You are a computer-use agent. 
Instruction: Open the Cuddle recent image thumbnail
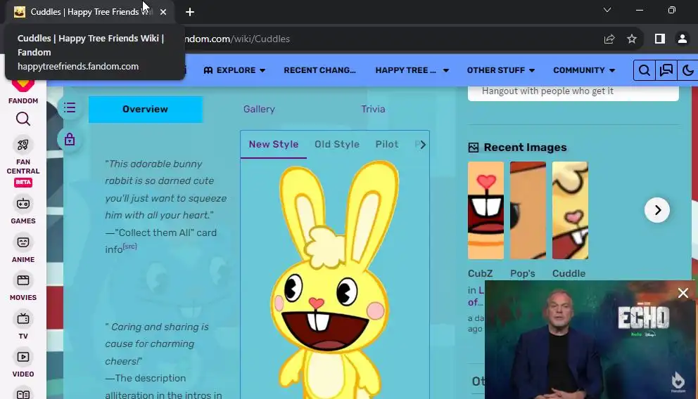(x=570, y=210)
